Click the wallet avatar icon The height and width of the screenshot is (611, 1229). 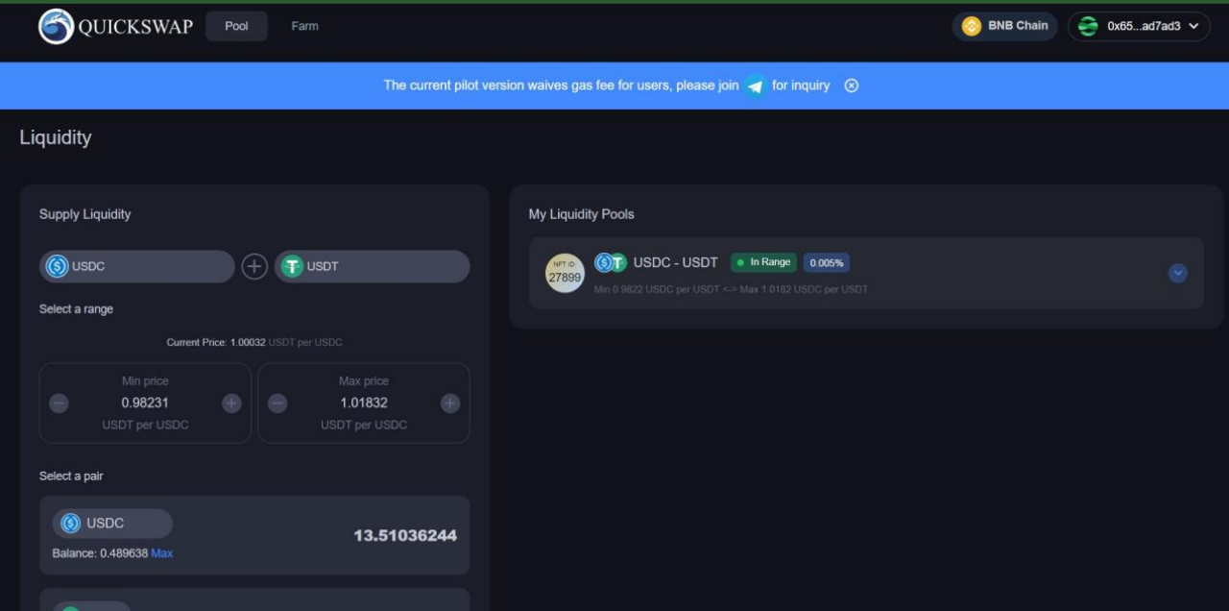pyautogui.click(x=1088, y=26)
